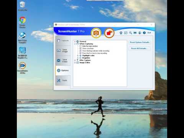Switch to the Save Video side tab

click(63, 61)
